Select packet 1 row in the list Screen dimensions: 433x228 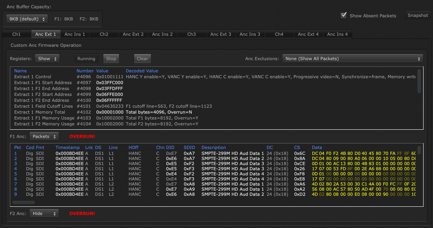pyautogui.click(x=158, y=153)
